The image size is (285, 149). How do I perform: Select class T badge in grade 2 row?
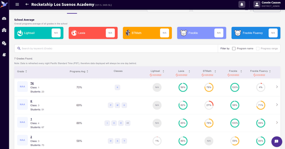124,141
